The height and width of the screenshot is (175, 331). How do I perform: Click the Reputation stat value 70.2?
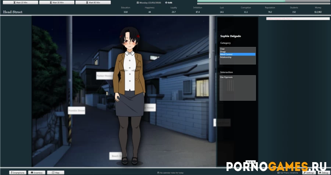coord(270,12)
